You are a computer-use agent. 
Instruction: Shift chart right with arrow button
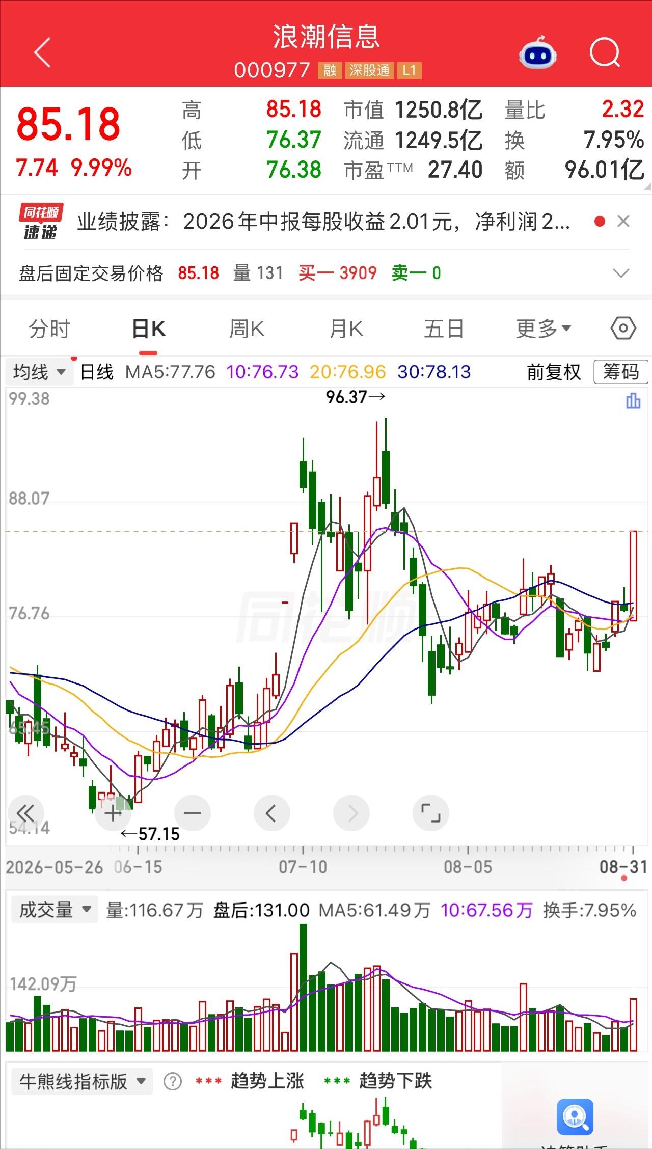click(x=351, y=813)
